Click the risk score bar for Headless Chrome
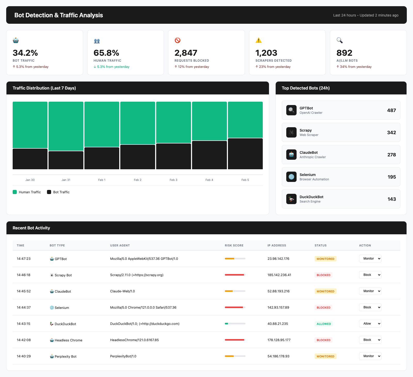The width and height of the screenshot is (413, 377). point(235,340)
